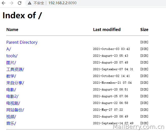Click the [DIR] size in the 网站备份/ row
The image size is (166, 131).
pos(144,110)
